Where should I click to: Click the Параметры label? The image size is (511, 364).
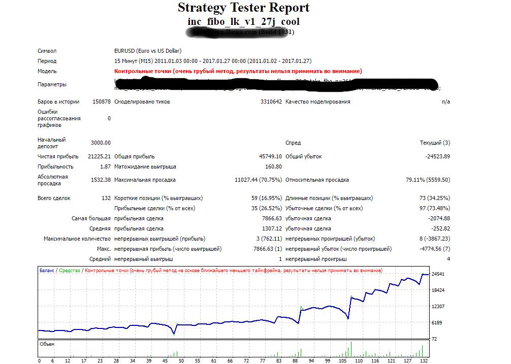pos(52,84)
